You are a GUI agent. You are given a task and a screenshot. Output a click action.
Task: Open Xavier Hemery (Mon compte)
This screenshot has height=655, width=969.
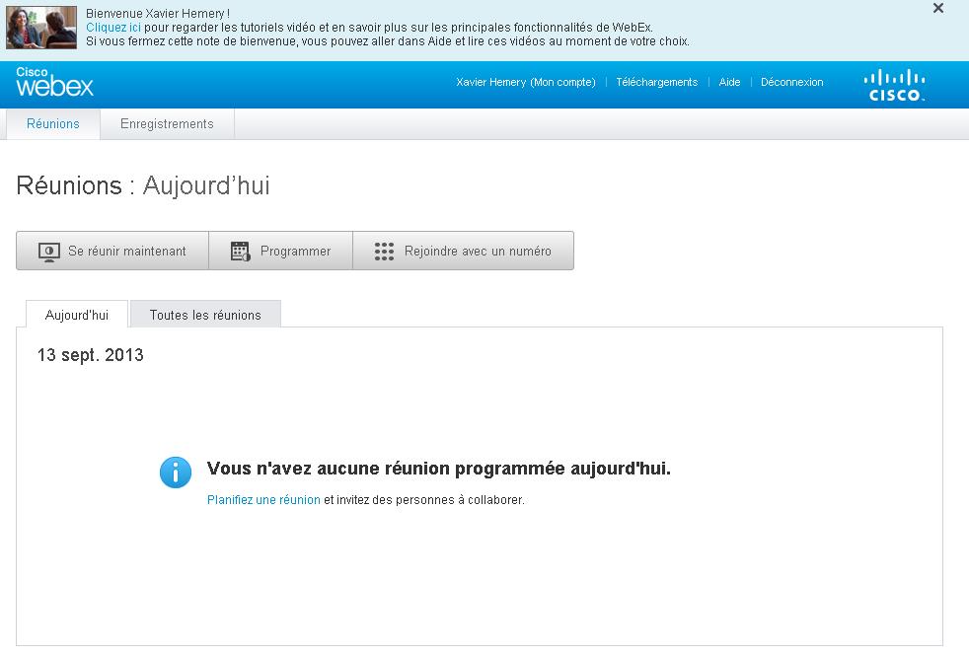tap(526, 83)
